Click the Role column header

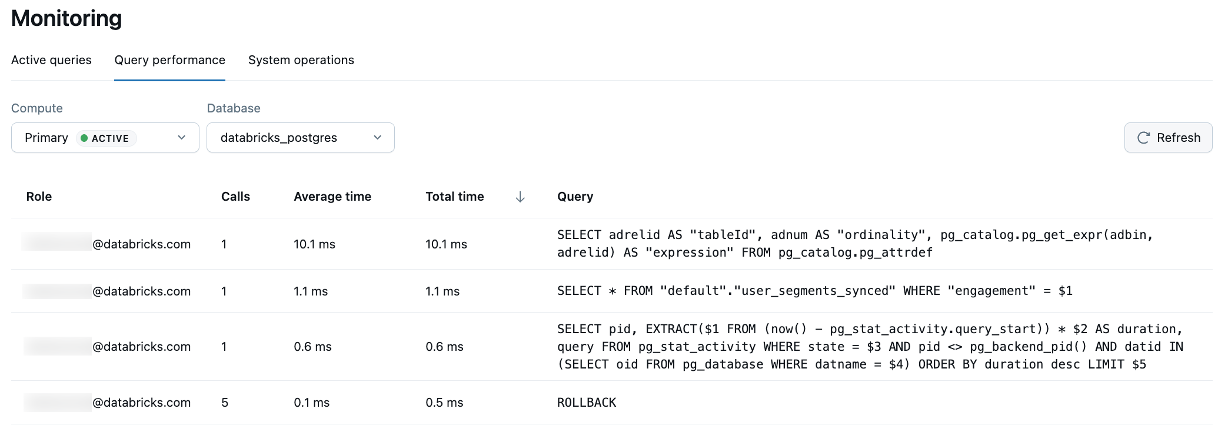pos(39,197)
